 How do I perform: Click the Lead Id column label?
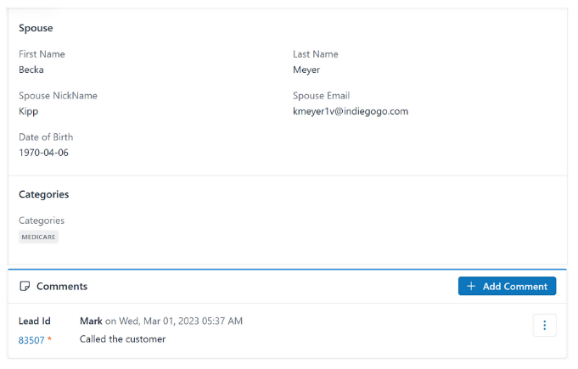[34, 321]
